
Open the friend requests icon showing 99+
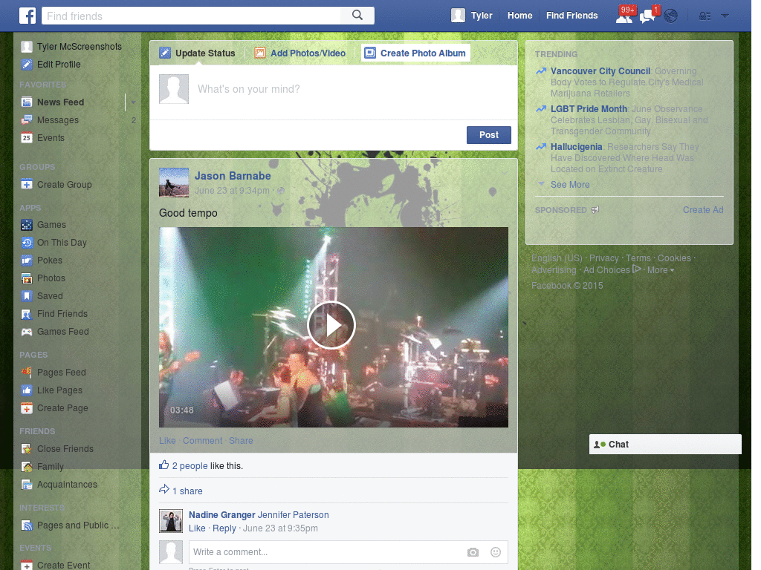tap(624, 16)
